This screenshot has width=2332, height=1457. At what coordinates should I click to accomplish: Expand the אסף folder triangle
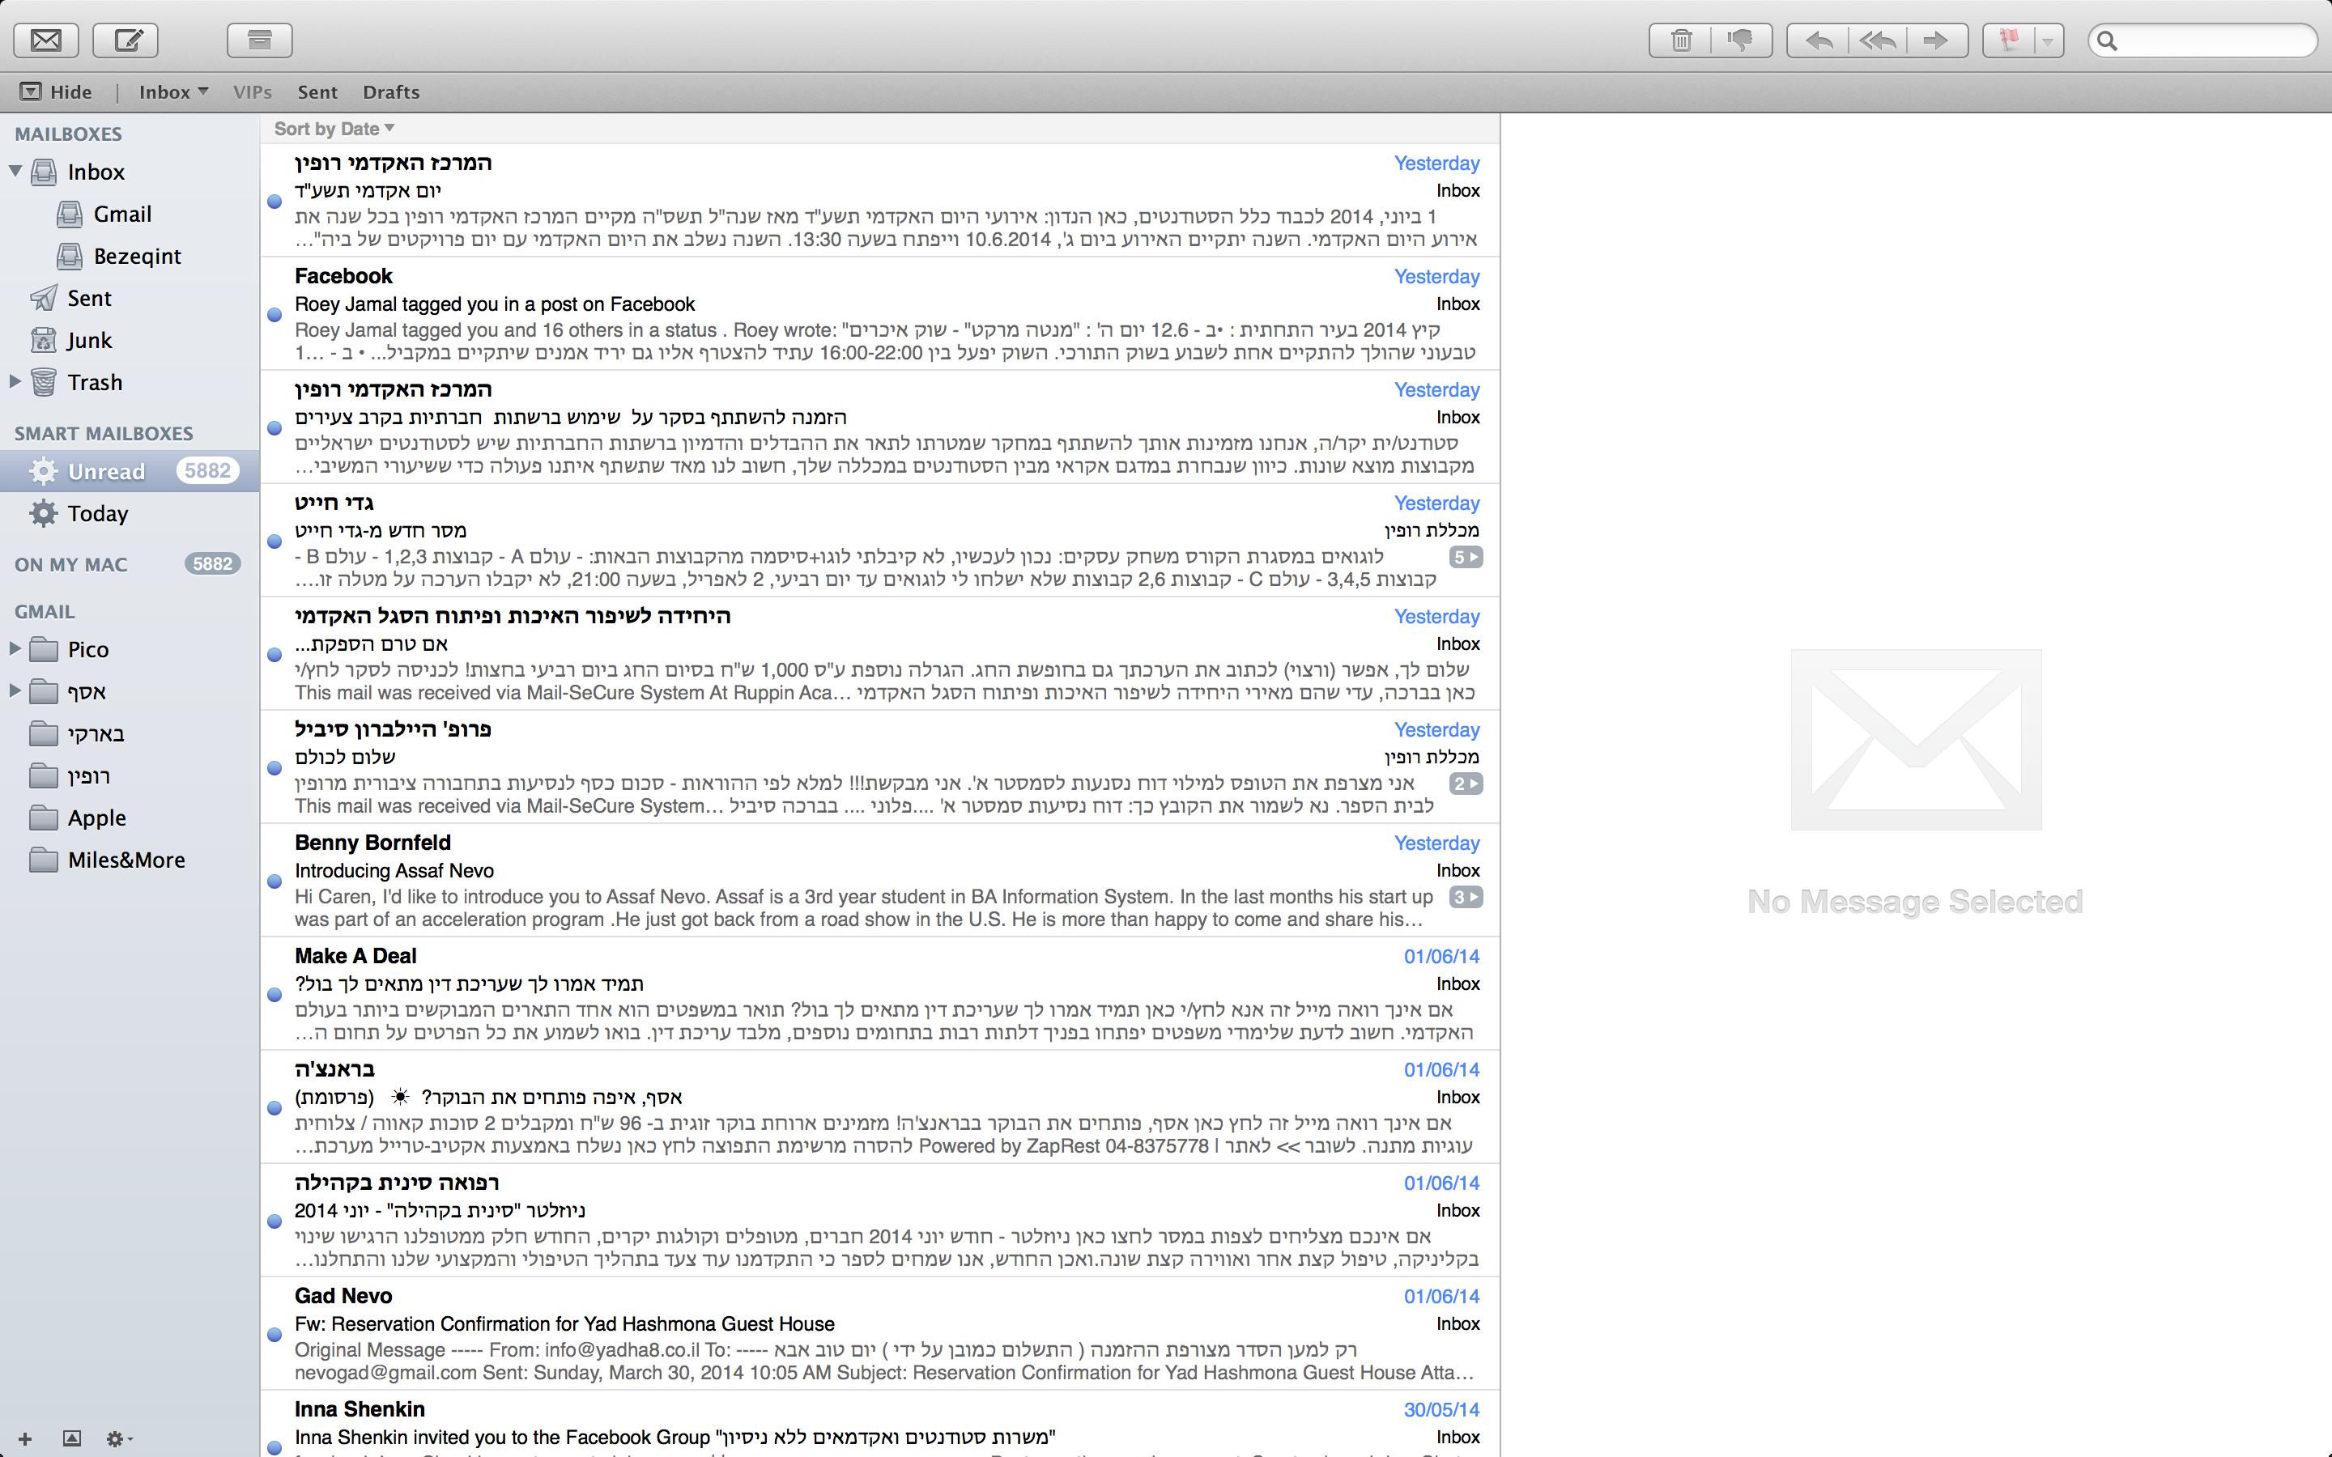pyautogui.click(x=15, y=690)
